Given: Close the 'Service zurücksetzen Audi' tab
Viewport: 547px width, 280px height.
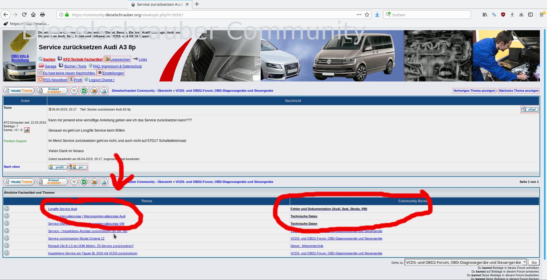Looking at the screenshot, I should click(x=187, y=4).
